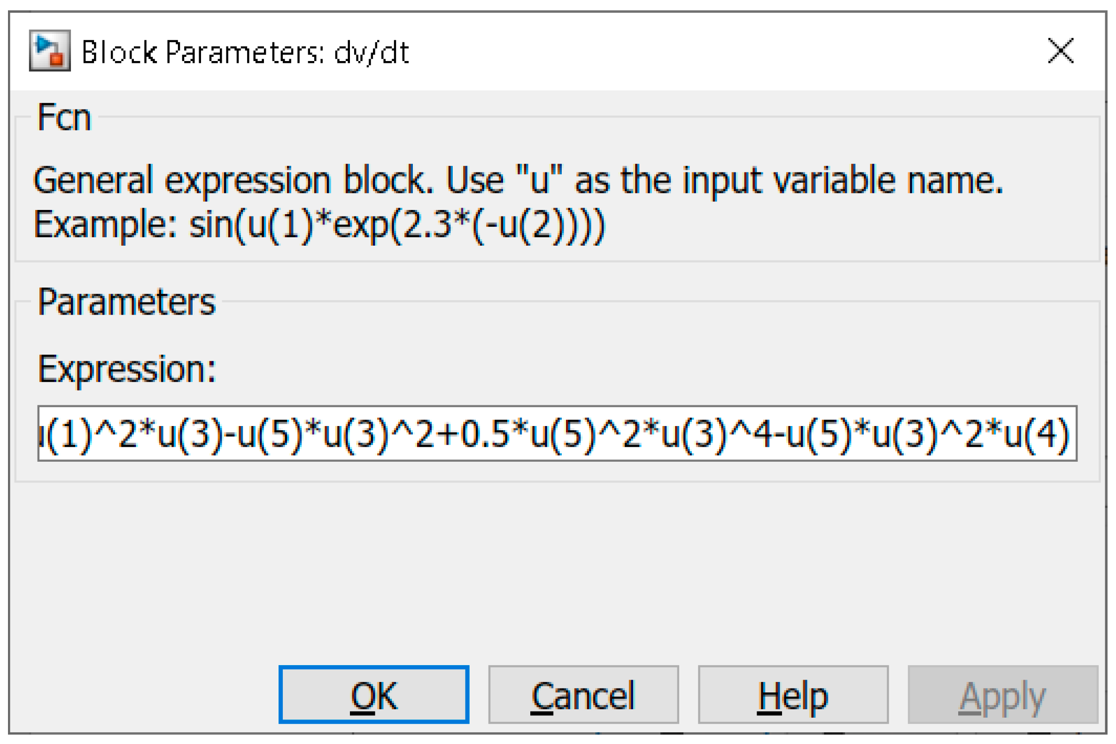Click the Parameters group heading
The width and height of the screenshot is (1116, 744).
click(x=126, y=302)
